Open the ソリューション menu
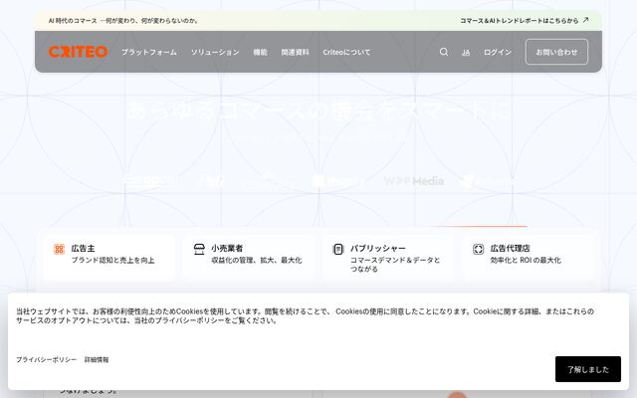Image resolution: width=637 pixels, height=398 pixels. (215, 52)
